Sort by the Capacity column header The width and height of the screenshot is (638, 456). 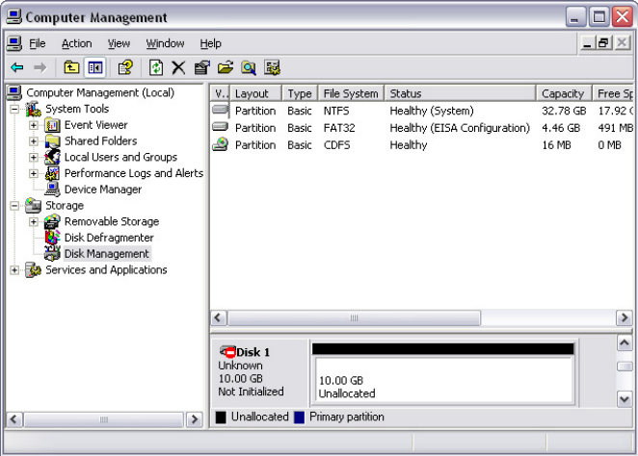(563, 93)
